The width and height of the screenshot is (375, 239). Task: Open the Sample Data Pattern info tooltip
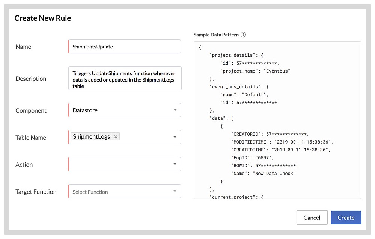(243, 35)
